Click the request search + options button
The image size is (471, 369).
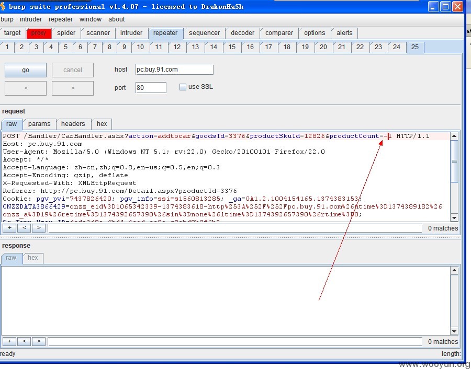point(9,228)
